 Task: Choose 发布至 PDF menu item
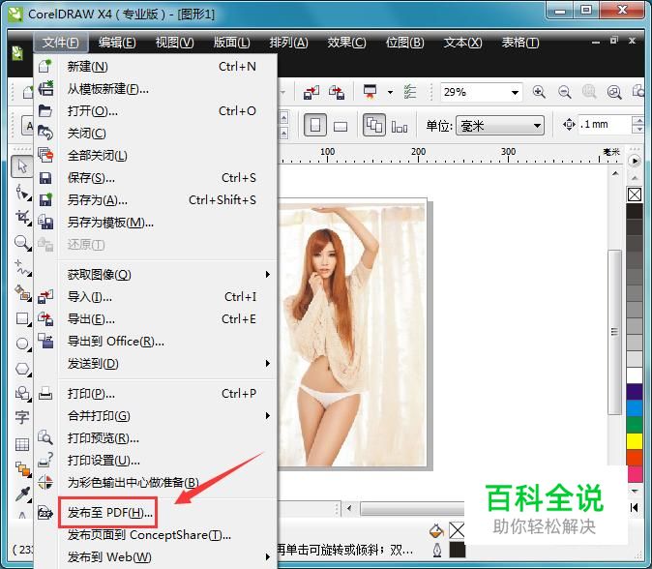[x=156, y=513]
